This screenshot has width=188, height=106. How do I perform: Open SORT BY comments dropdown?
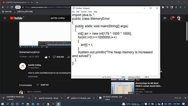(x=43, y=85)
